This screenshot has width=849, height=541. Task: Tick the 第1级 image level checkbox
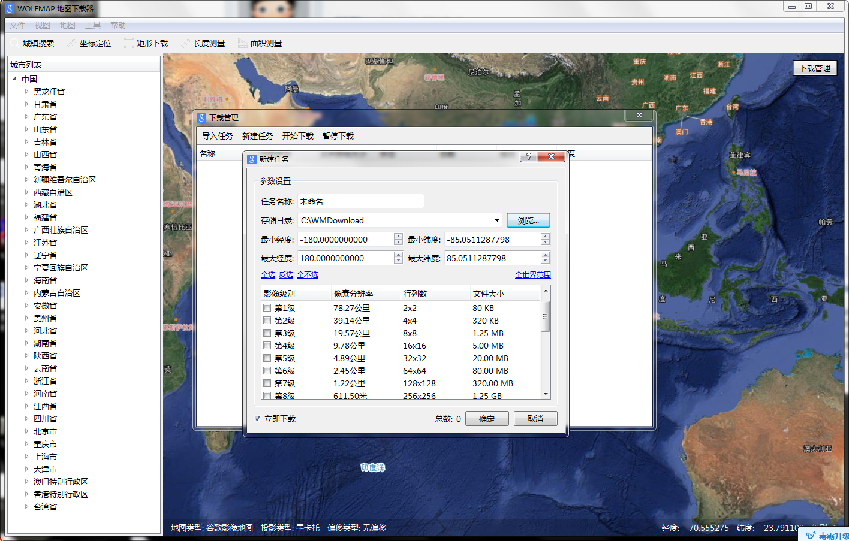click(267, 308)
